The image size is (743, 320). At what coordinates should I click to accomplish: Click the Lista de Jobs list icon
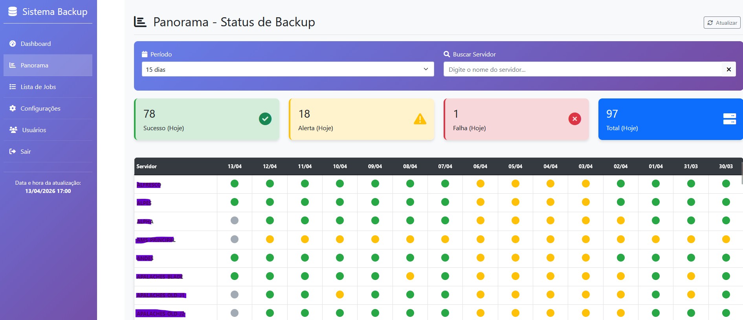[13, 87]
